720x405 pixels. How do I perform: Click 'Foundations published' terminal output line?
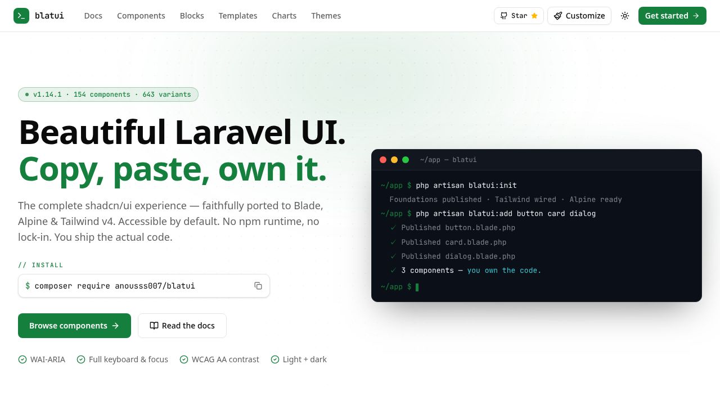pos(506,200)
